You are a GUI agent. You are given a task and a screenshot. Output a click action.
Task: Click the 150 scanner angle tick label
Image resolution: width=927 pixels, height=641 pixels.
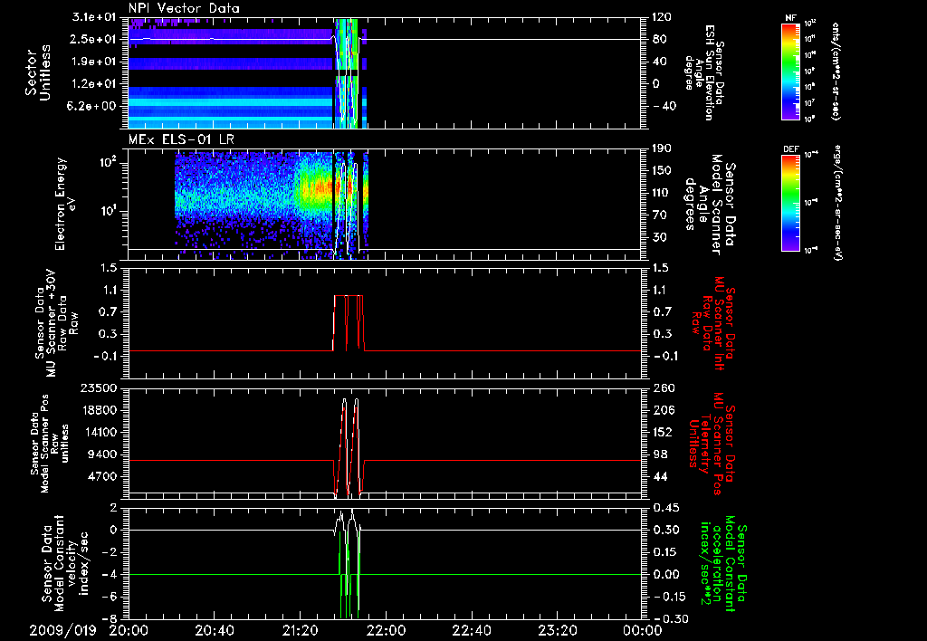662,171
